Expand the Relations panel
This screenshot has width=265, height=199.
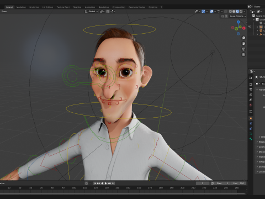(257, 142)
